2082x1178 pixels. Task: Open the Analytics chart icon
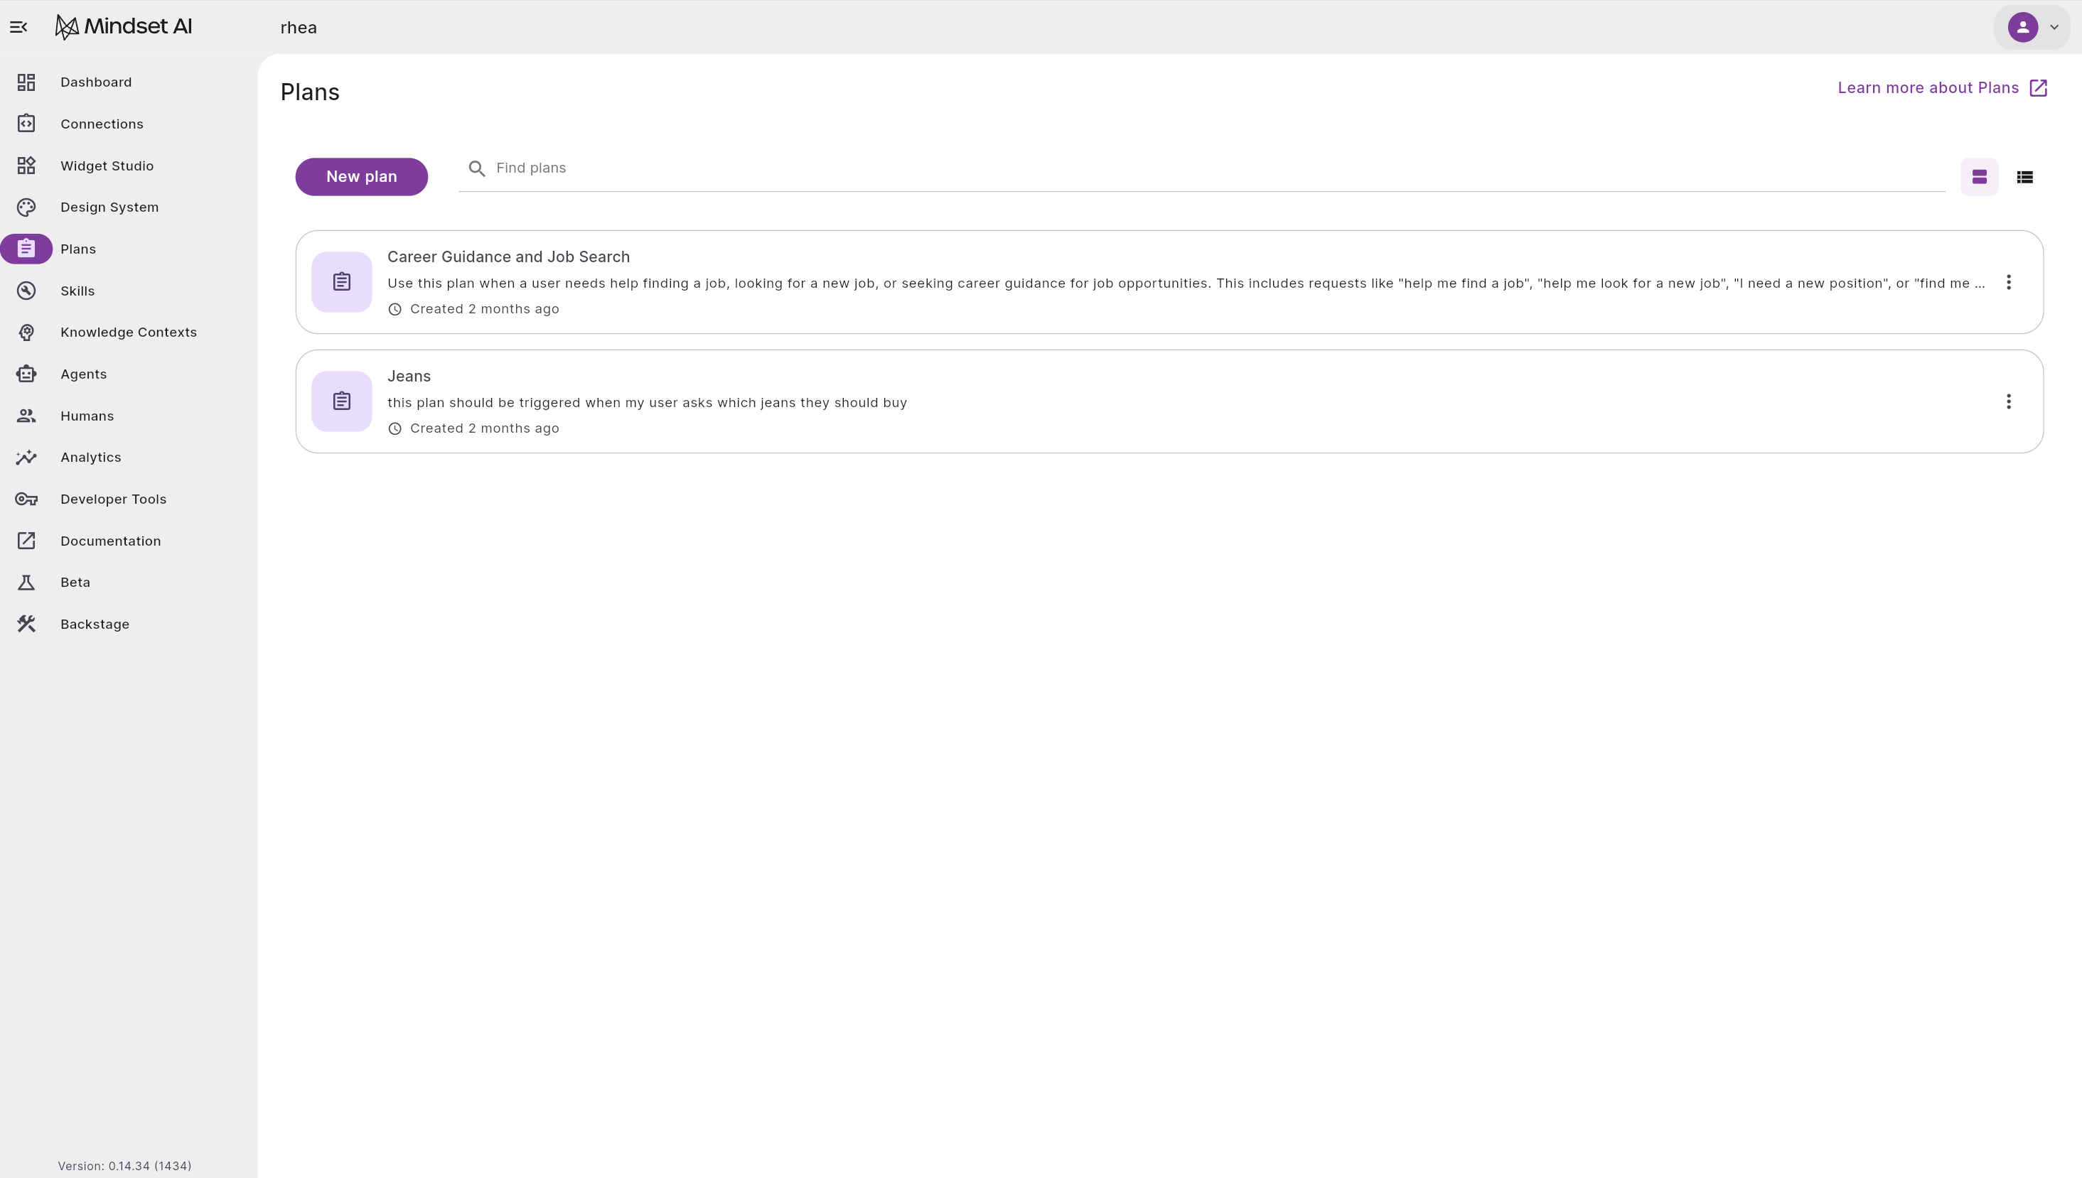(x=27, y=457)
